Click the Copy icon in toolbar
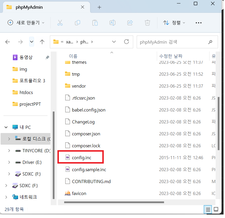The height and width of the screenshot is (218, 225). [78, 23]
